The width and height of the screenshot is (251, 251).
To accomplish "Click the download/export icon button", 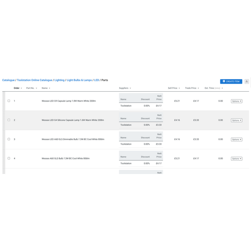I will [247, 81].
